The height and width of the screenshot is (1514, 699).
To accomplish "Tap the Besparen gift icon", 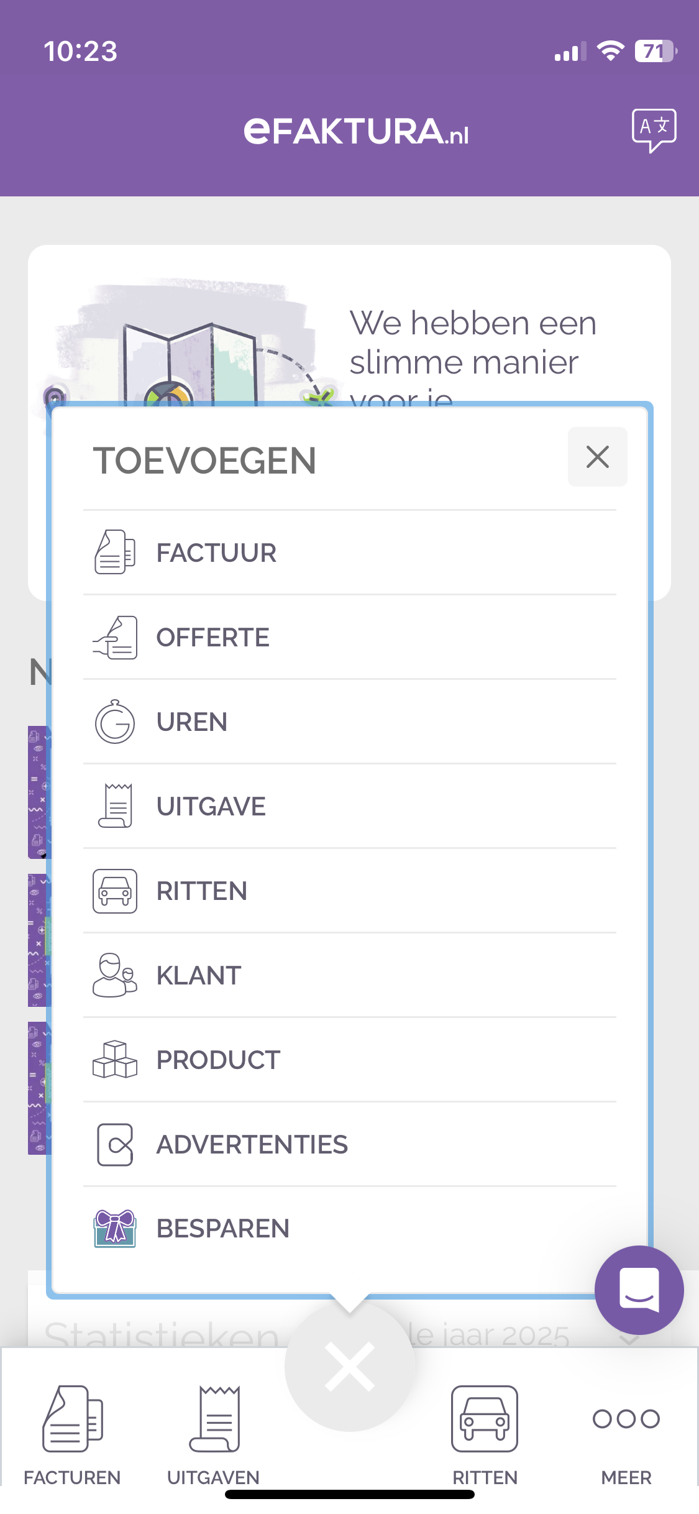I will (115, 1229).
